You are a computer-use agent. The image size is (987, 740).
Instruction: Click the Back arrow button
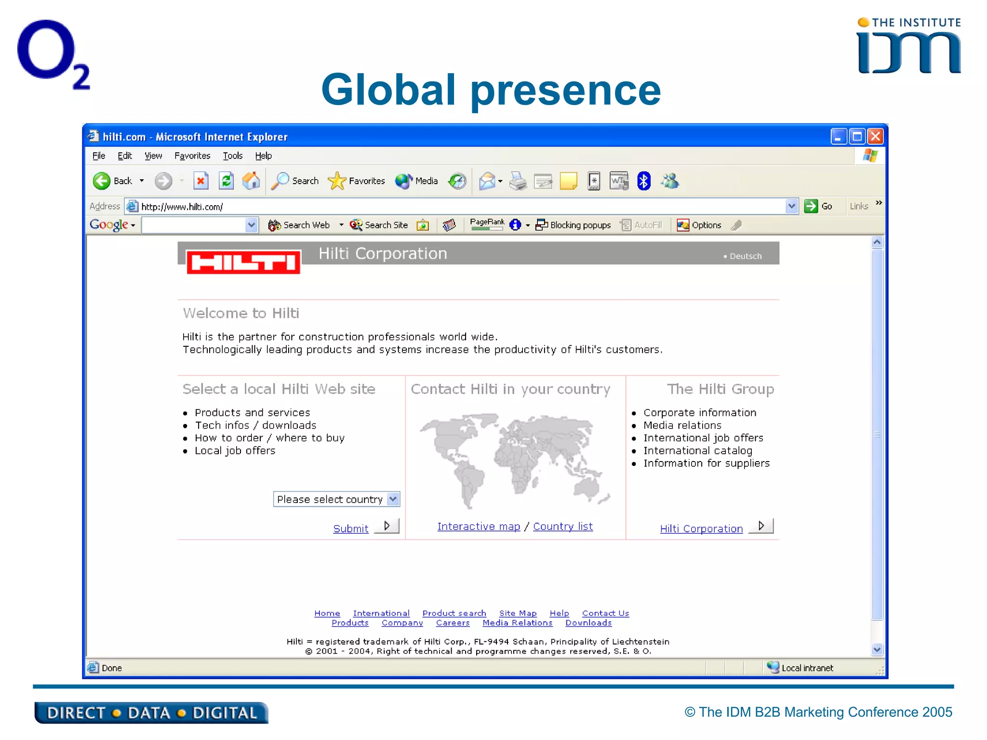click(x=112, y=181)
